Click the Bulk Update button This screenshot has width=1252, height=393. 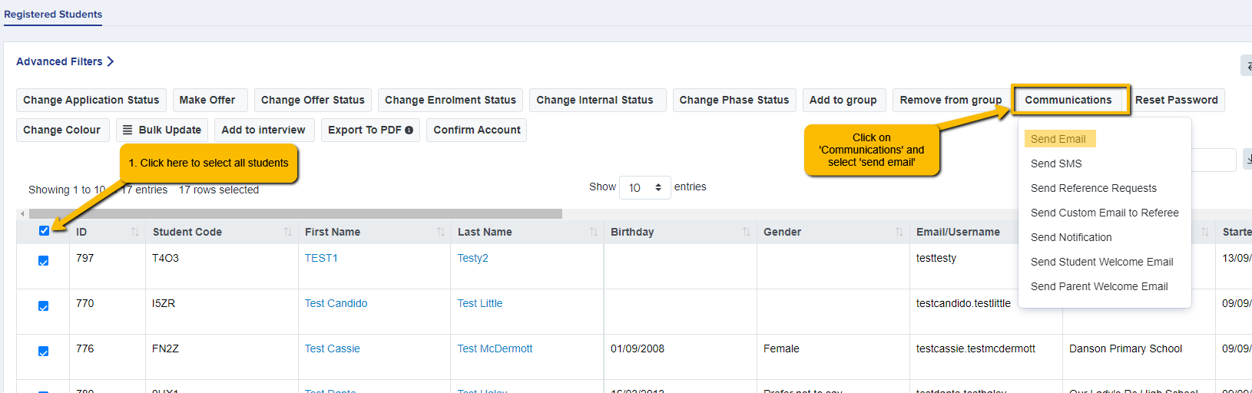point(162,130)
